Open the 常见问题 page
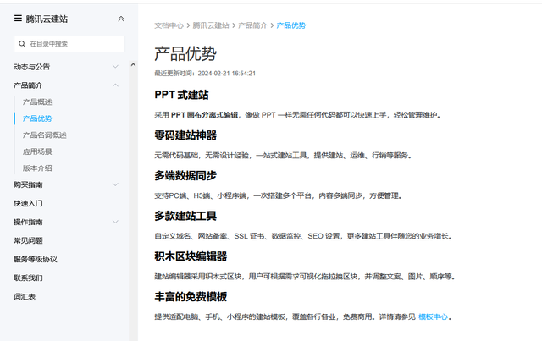 [x=28, y=240]
